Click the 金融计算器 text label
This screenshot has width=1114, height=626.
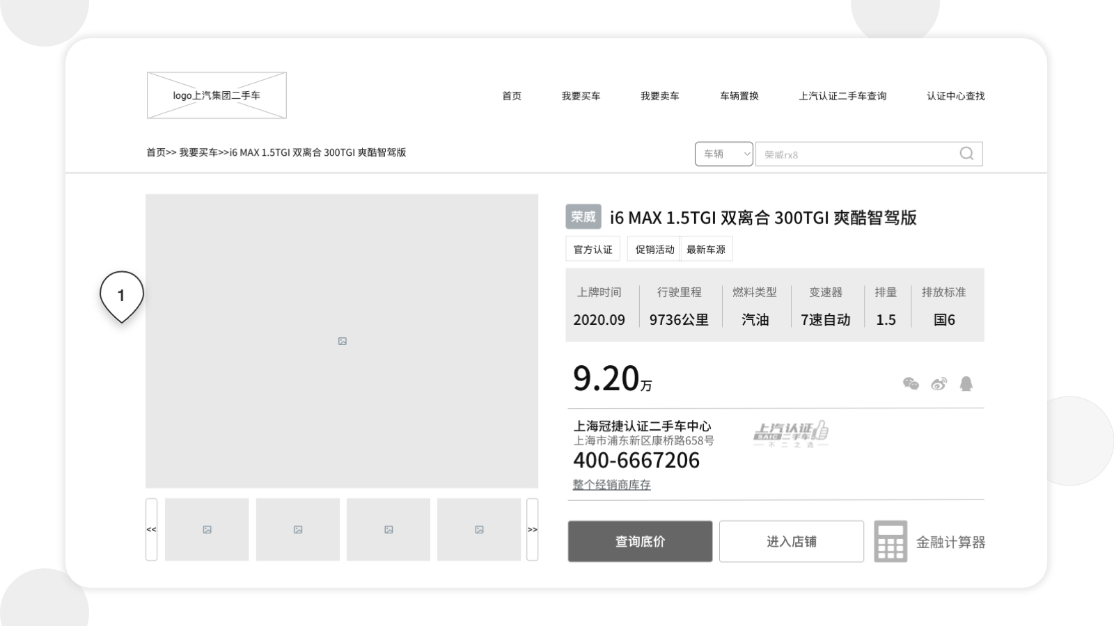[950, 542]
